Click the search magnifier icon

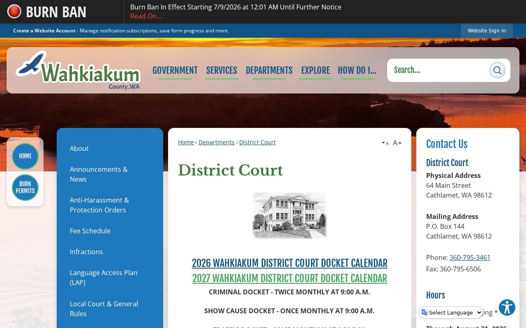tap(497, 70)
